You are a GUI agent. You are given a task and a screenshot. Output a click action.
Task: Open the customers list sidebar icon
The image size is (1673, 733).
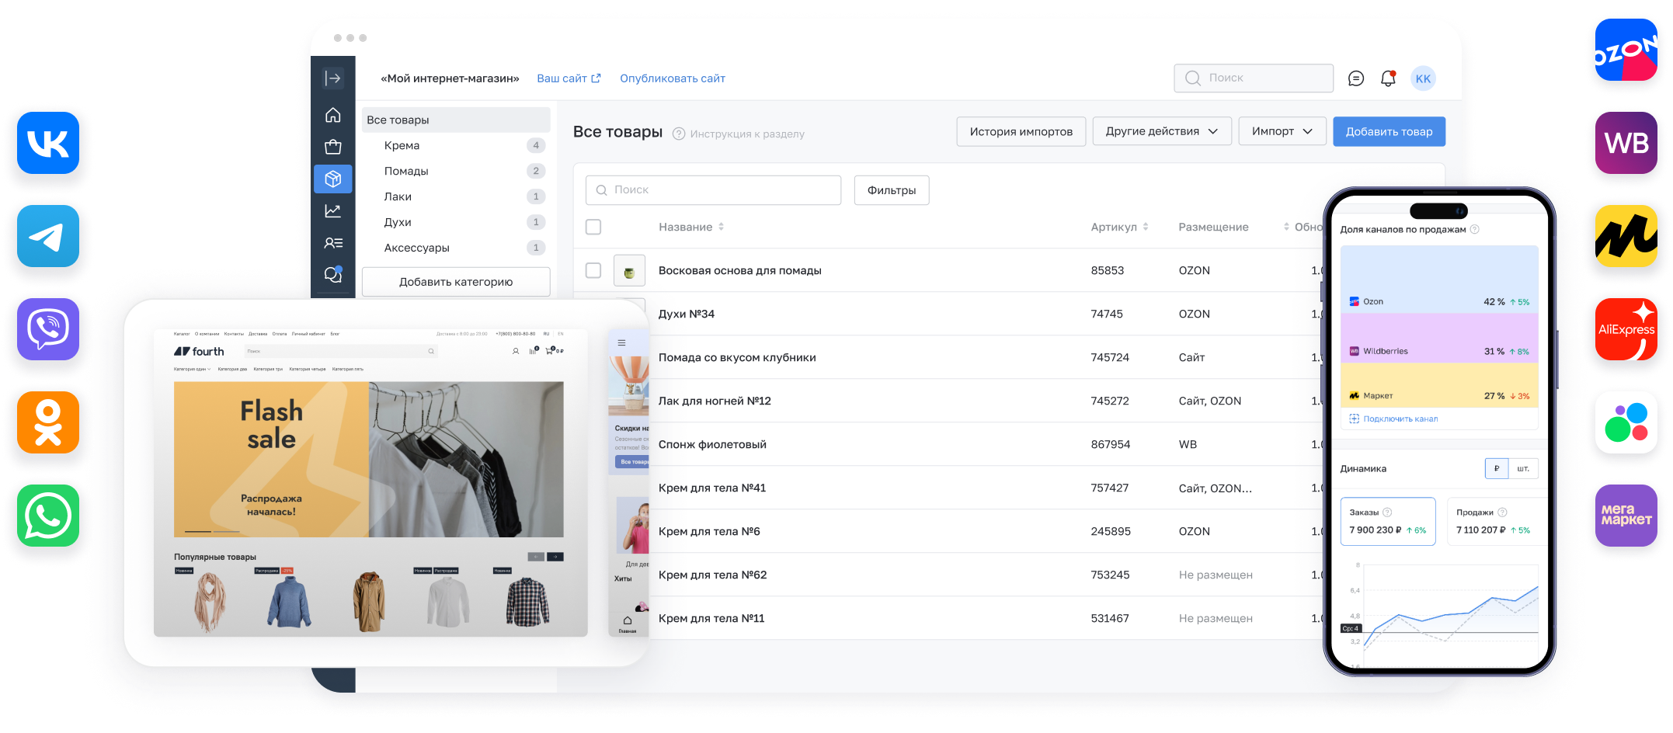pyautogui.click(x=332, y=243)
